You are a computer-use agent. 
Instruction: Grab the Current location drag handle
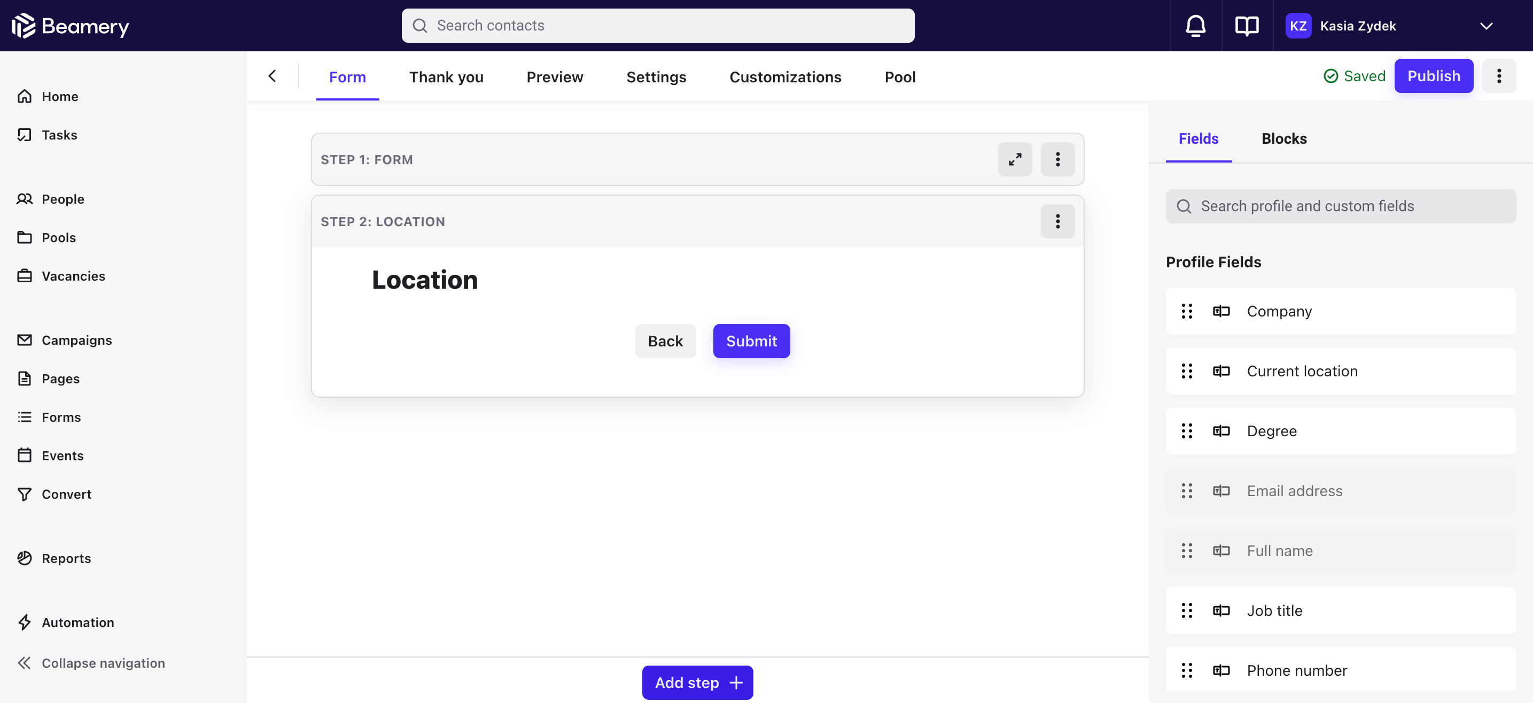1187,372
